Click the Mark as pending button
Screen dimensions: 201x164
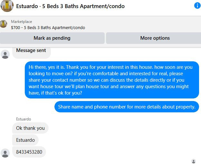(x=52, y=38)
